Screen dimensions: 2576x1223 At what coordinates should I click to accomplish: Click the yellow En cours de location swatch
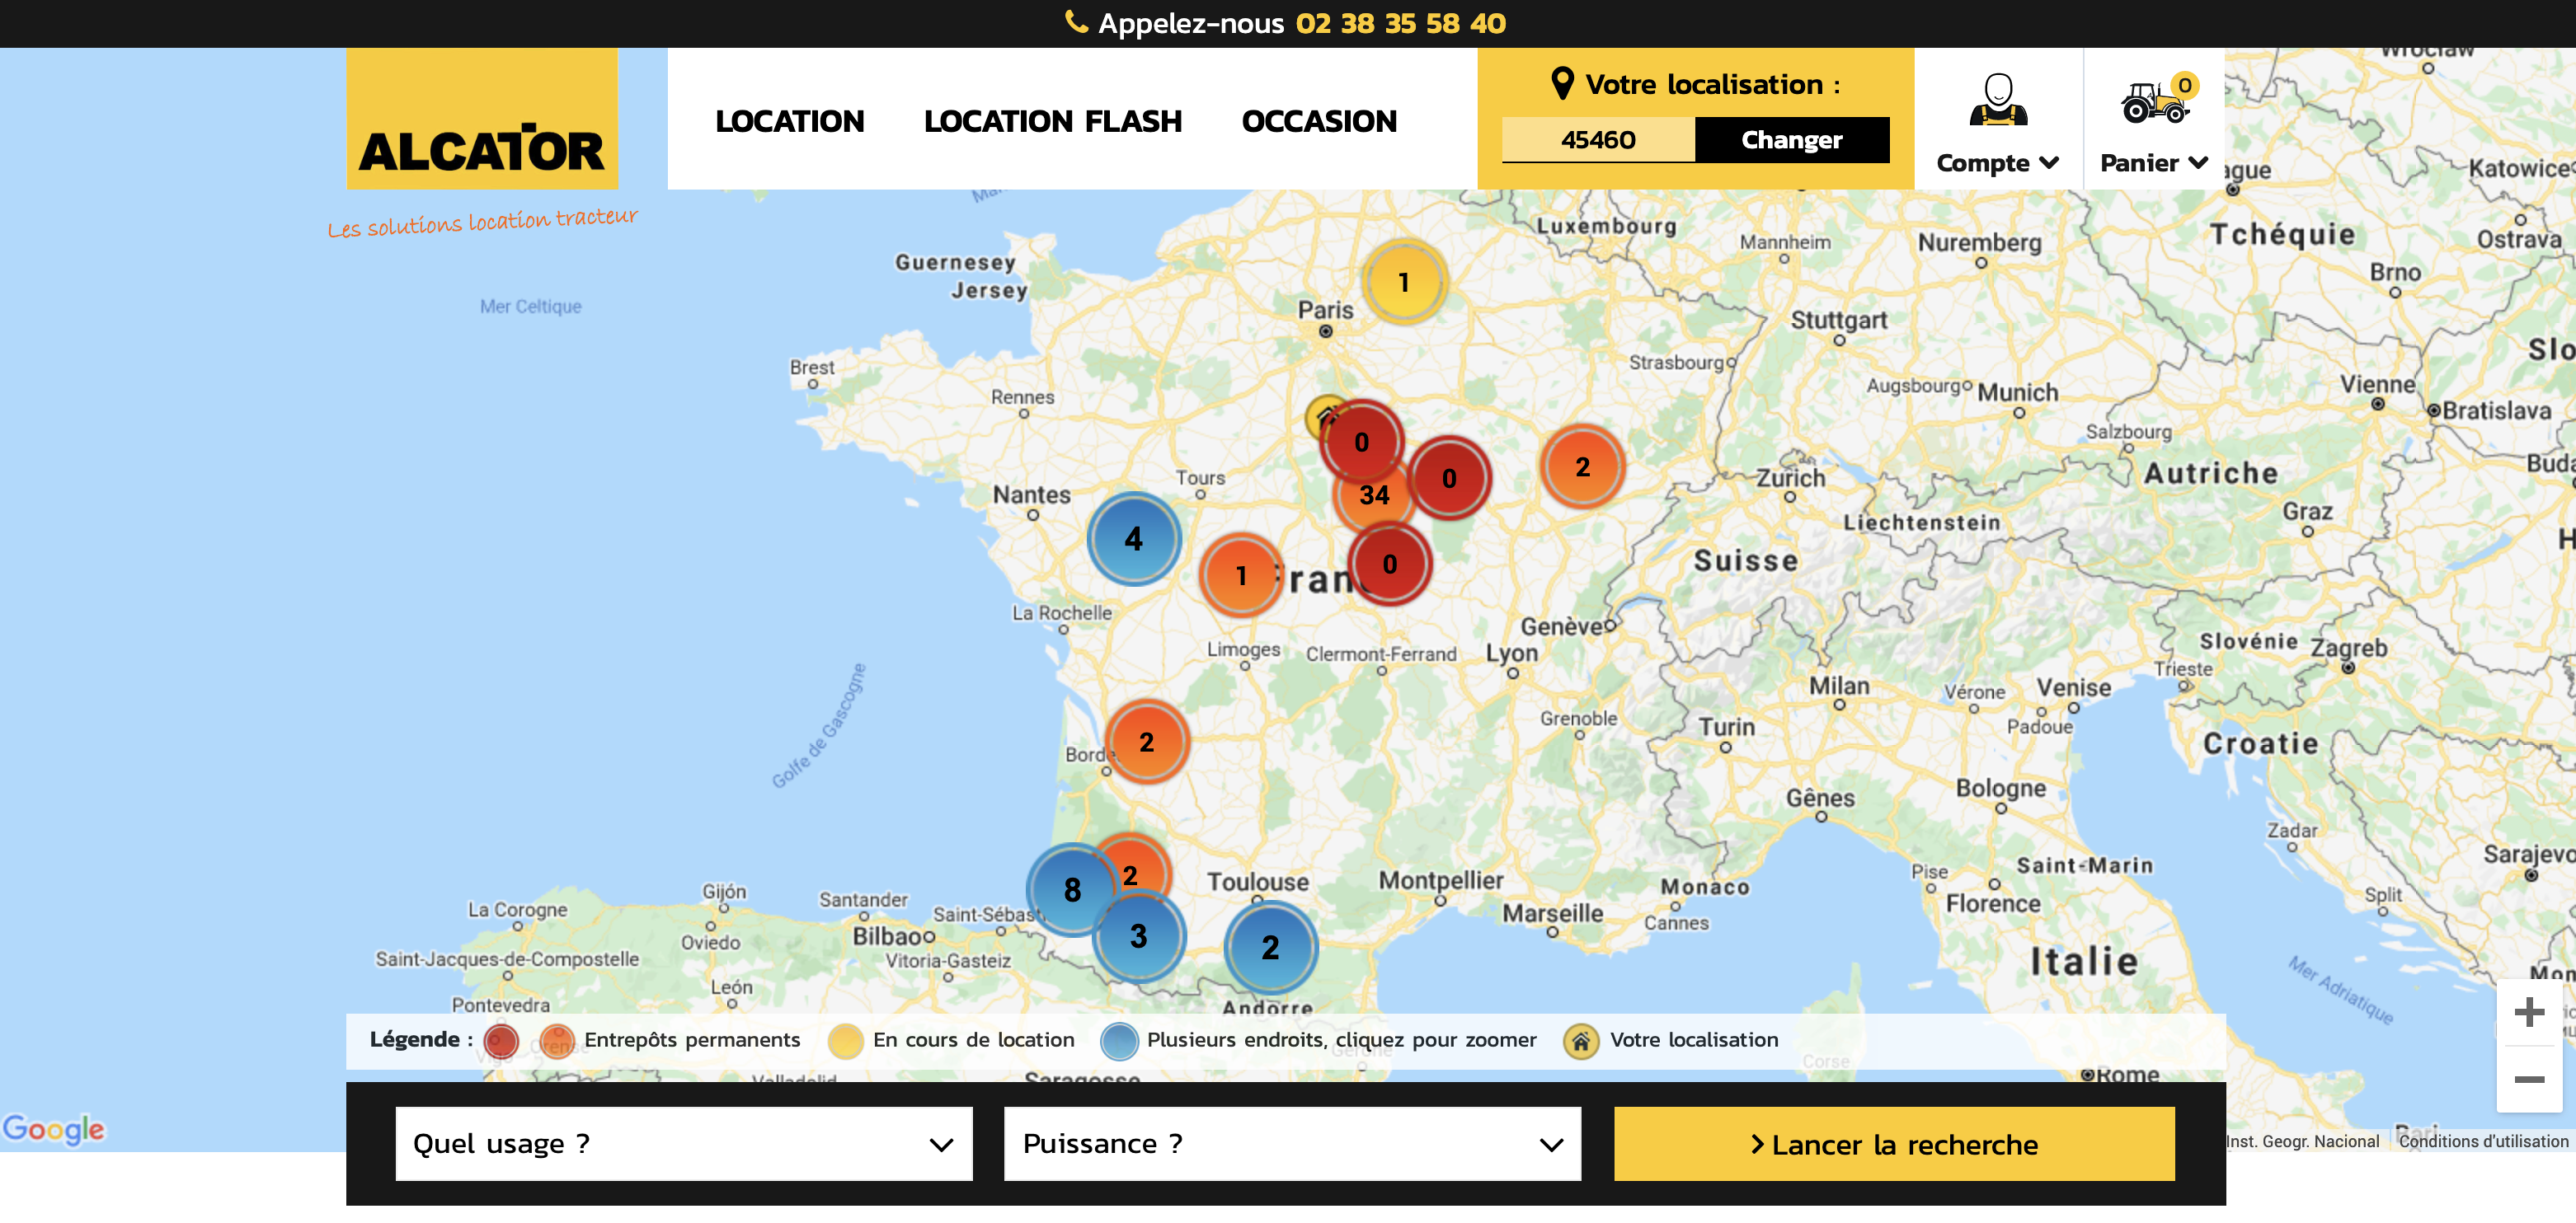845,1041
